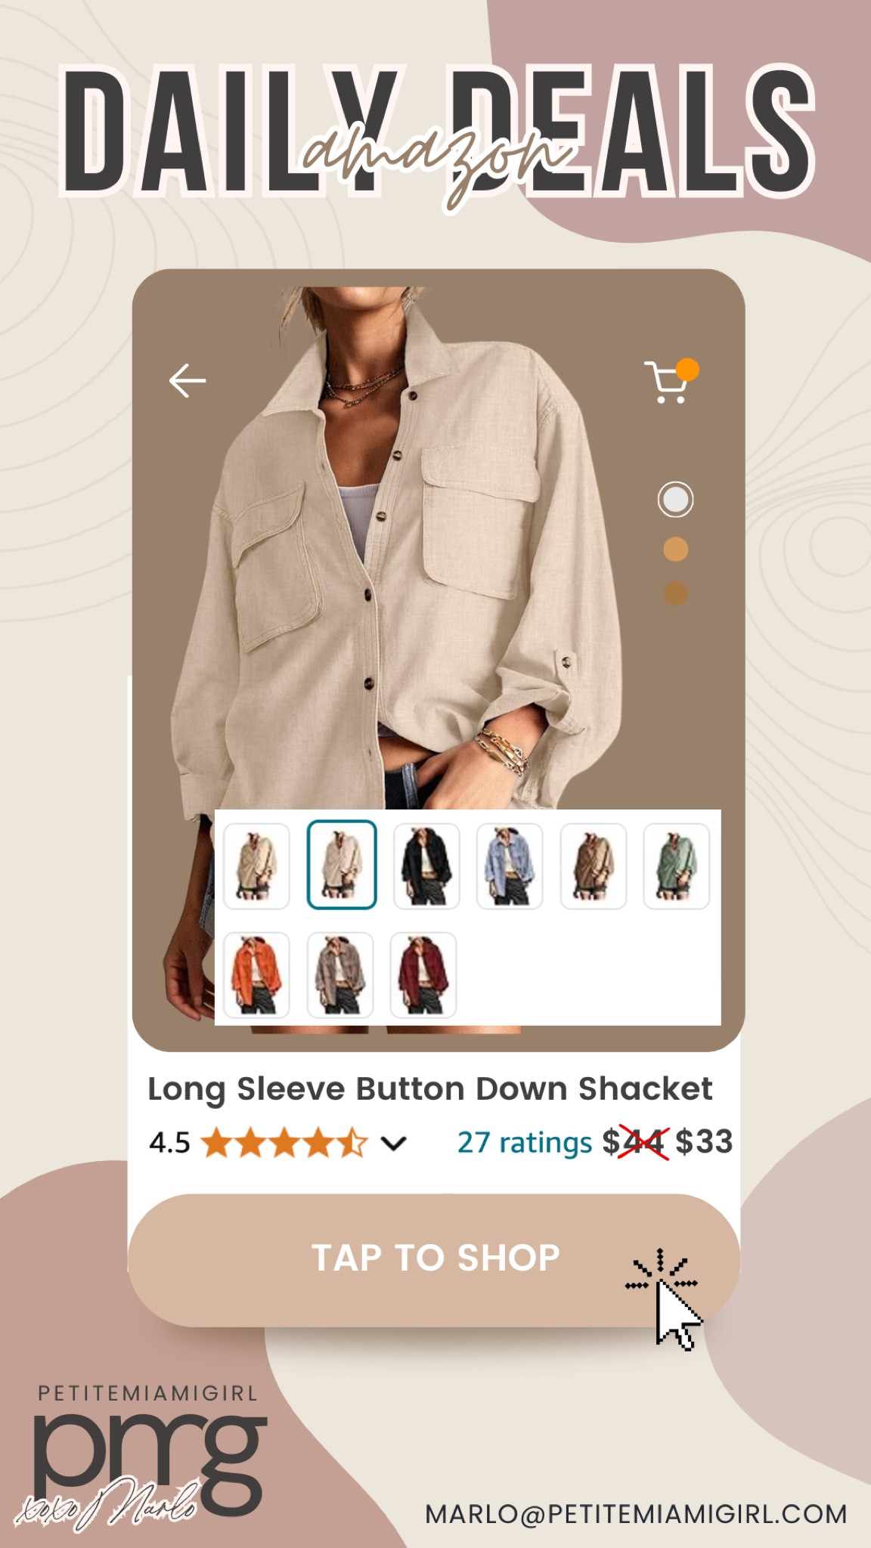Click the star rating icons
The image size is (871, 1548).
click(285, 1143)
